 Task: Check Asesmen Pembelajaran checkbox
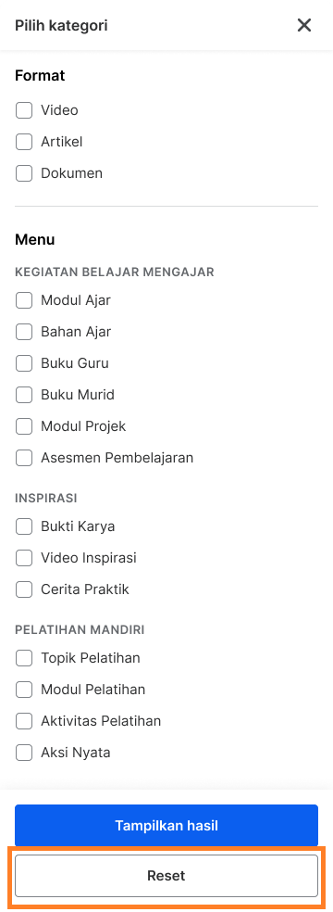click(24, 458)
